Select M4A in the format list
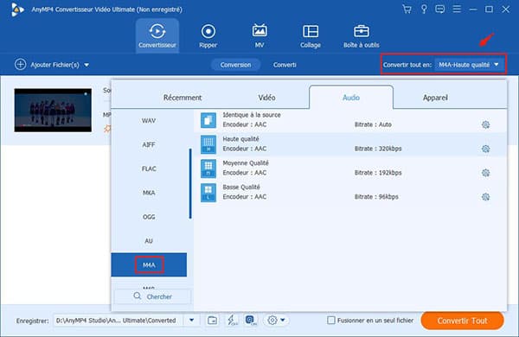Screen dimensions: 519x337 click(149, 265)
